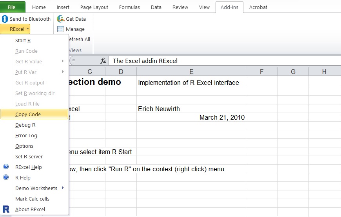Viewport: 341px width, 217px height.
Task: Open the View ribbon tab
Action: [204, 7]
